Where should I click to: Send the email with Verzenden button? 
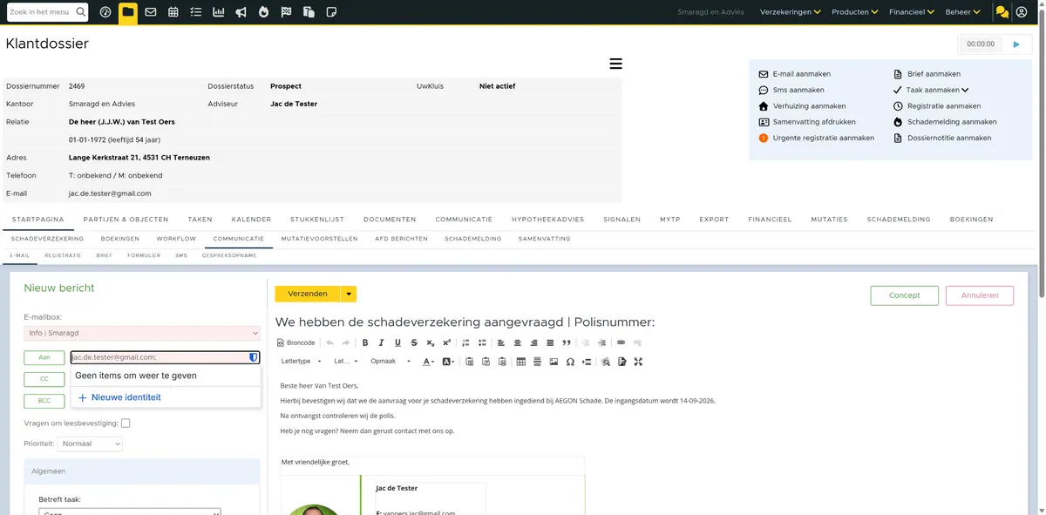click(308, 295)
